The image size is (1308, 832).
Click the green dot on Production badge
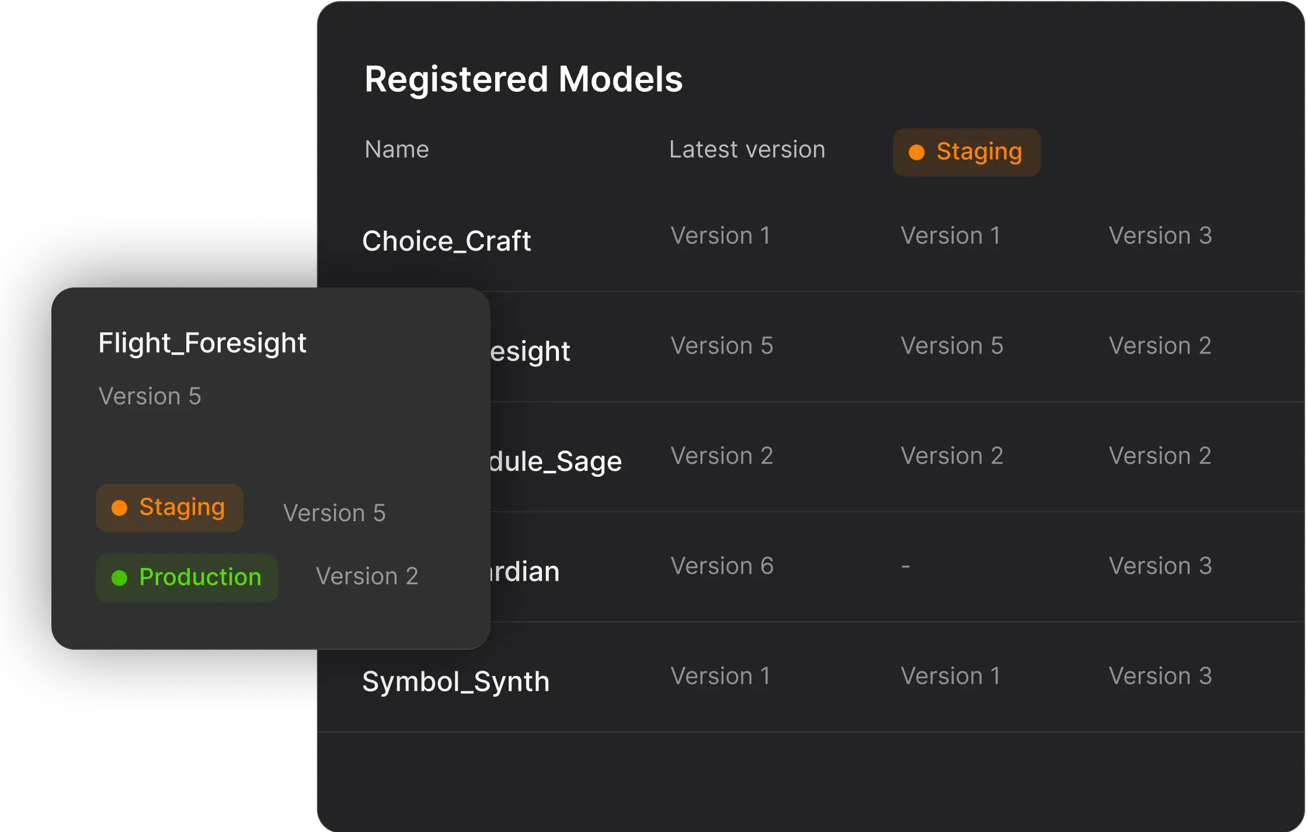[119, 578]
